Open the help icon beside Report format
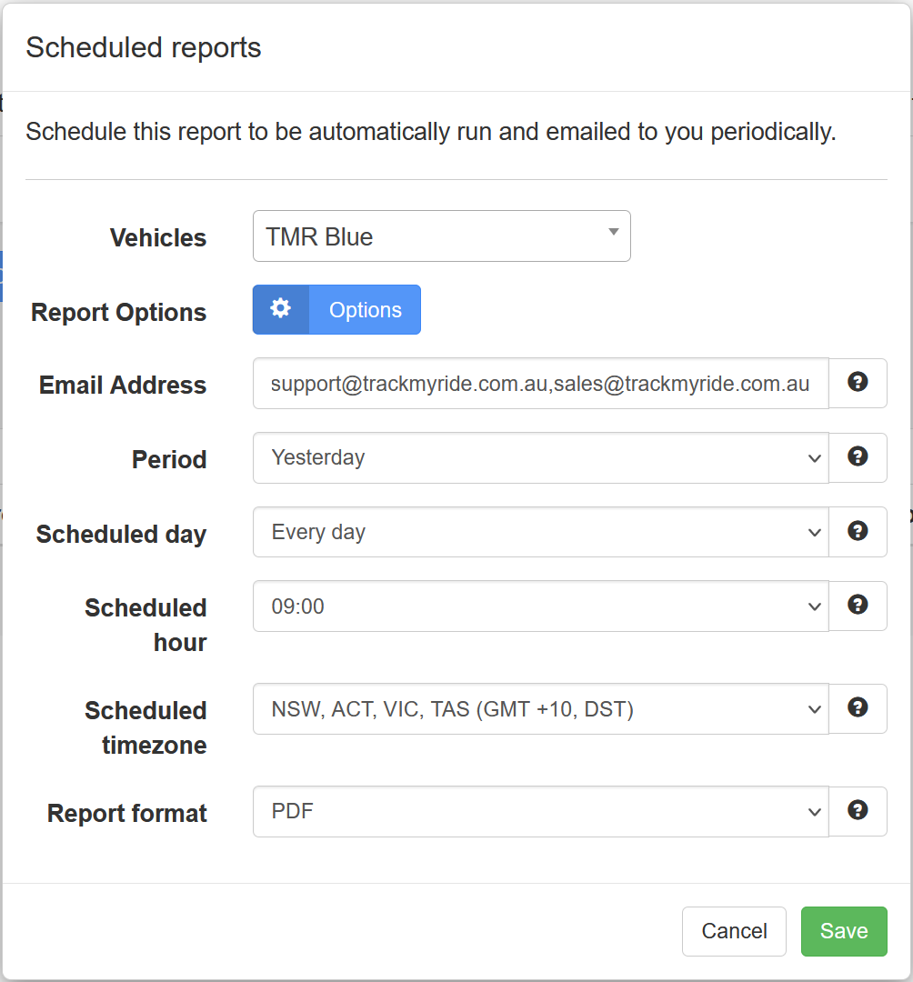The height and width of the screenshot is (982, 913). (x=858, y=810)
